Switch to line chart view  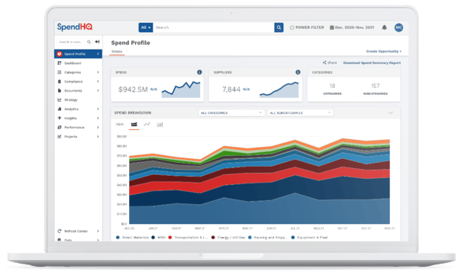(147, 125)
